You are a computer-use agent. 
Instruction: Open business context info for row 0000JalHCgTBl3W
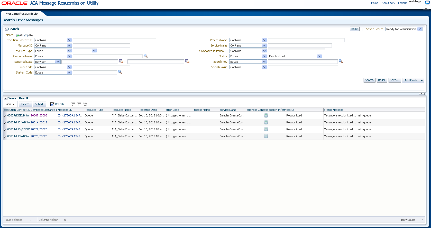tap(266, 129)
